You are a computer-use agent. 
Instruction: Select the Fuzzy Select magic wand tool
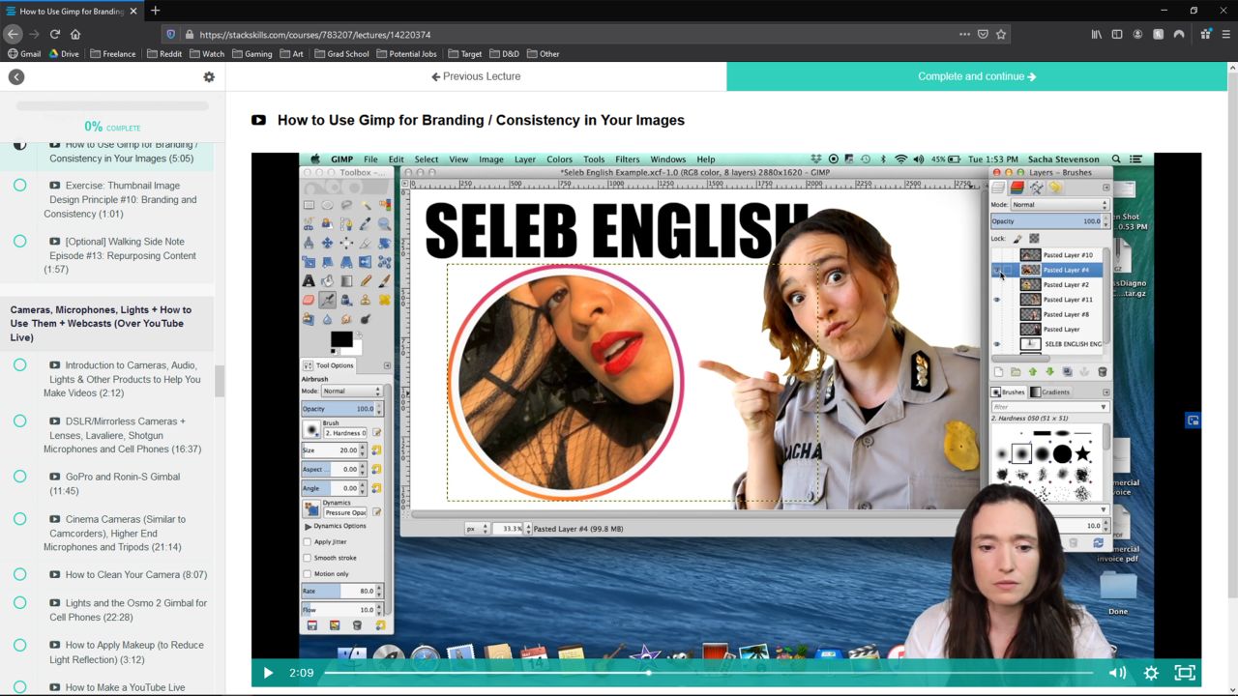[x=366, y=205]
